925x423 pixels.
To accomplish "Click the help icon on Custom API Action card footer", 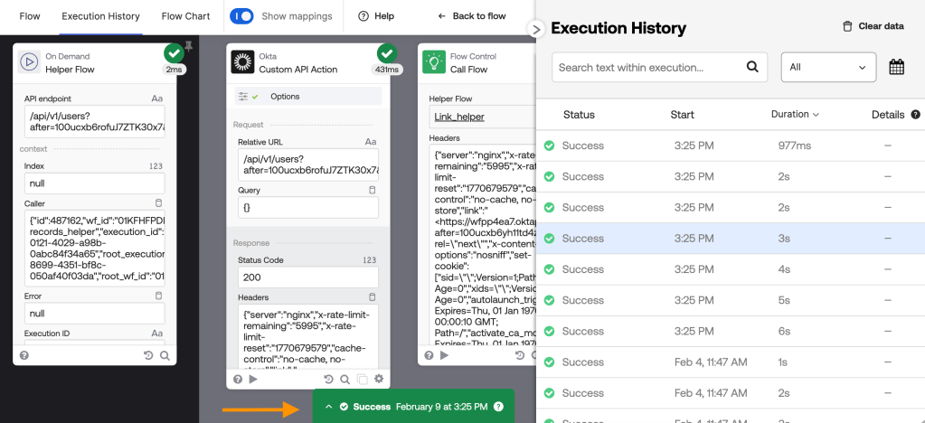I will (237, 380).
